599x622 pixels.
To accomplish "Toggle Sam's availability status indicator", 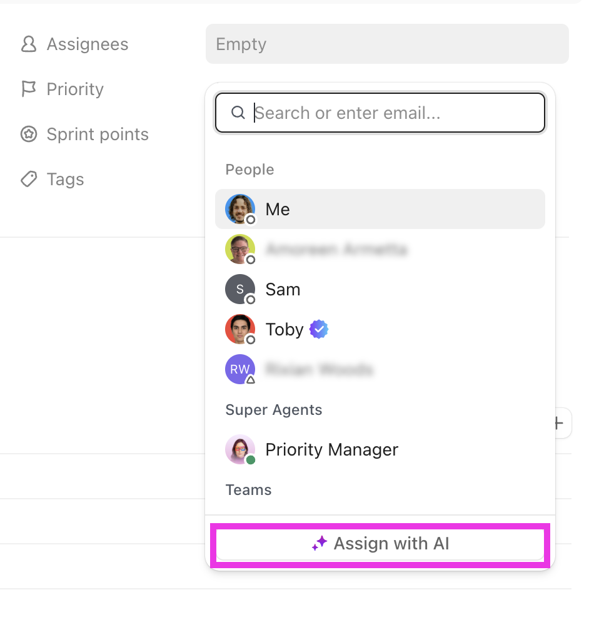I will 249,298.
